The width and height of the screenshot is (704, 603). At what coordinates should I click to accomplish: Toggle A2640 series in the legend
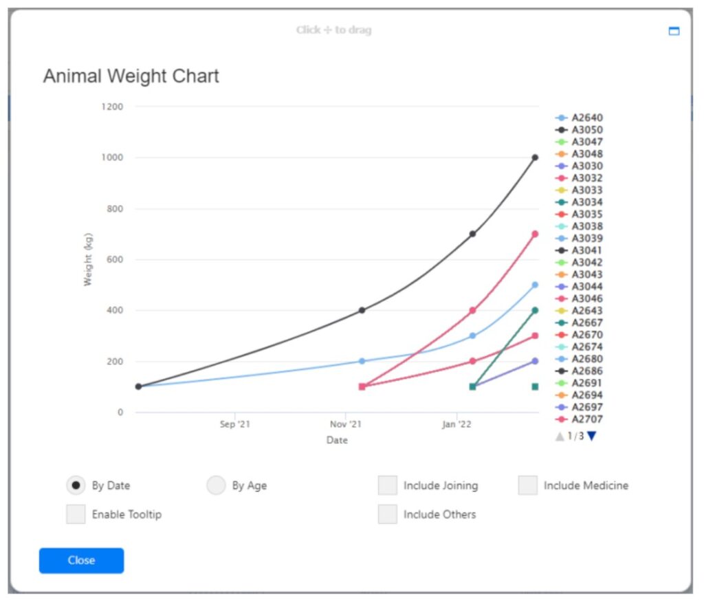point(586,118)
